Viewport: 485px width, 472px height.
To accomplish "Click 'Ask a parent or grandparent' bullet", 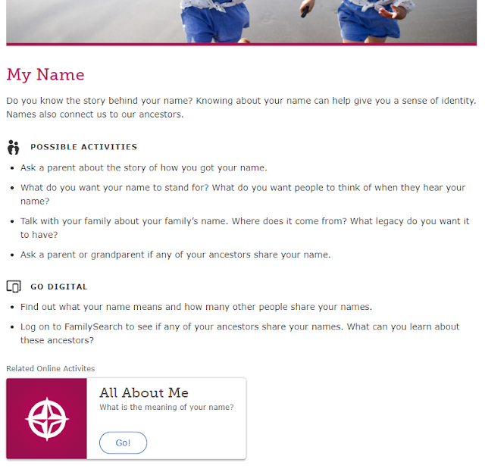I will click(175, 255).
